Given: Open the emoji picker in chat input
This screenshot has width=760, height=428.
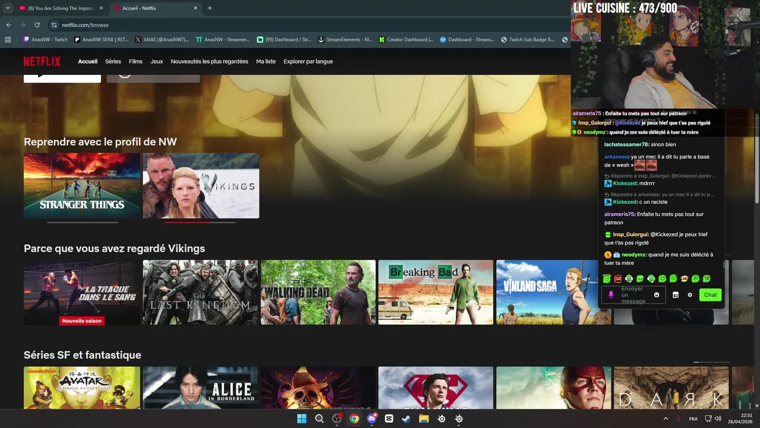Looking at the screenshot, I should point(657,295).
